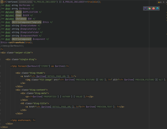Open the file in Chrome browser
Screen dimensions: 167x129
[x=149, y=9]
